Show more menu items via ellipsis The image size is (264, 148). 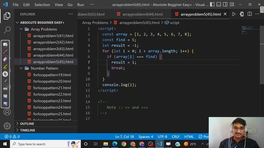(x=92, y=5)
